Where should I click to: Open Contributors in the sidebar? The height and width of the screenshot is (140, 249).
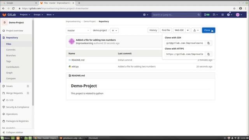click(12, 67)
